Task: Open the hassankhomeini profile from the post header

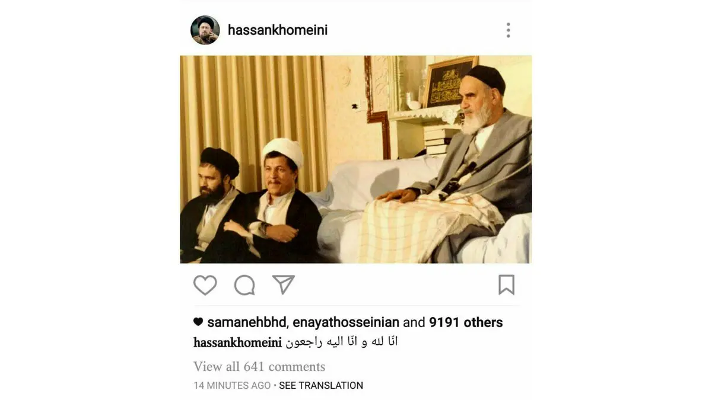Action: [x=278, y=30]
